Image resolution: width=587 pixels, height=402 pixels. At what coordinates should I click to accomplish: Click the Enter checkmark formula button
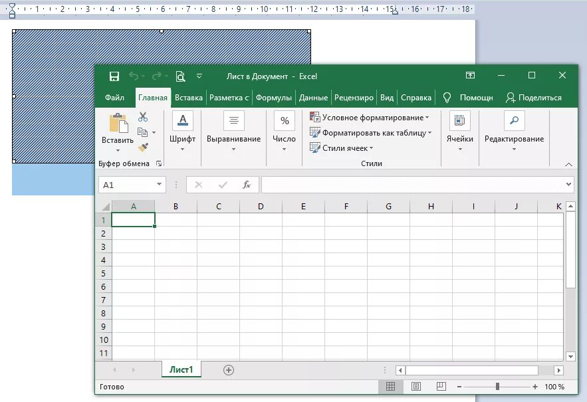point(223,185)
